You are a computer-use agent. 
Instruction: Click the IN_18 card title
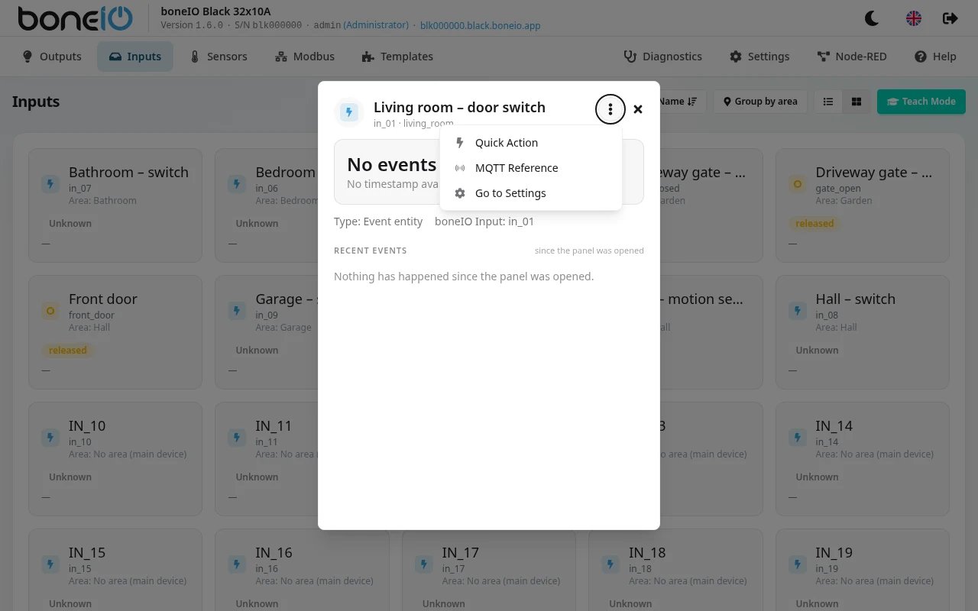[x=647, y=553]
